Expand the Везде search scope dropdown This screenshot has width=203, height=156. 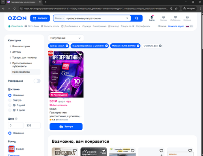(x=59, y=18)
